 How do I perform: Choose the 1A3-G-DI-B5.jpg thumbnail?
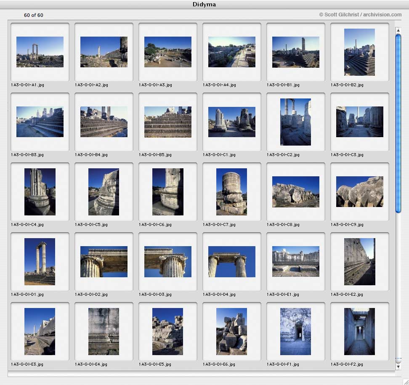point(168,122)
